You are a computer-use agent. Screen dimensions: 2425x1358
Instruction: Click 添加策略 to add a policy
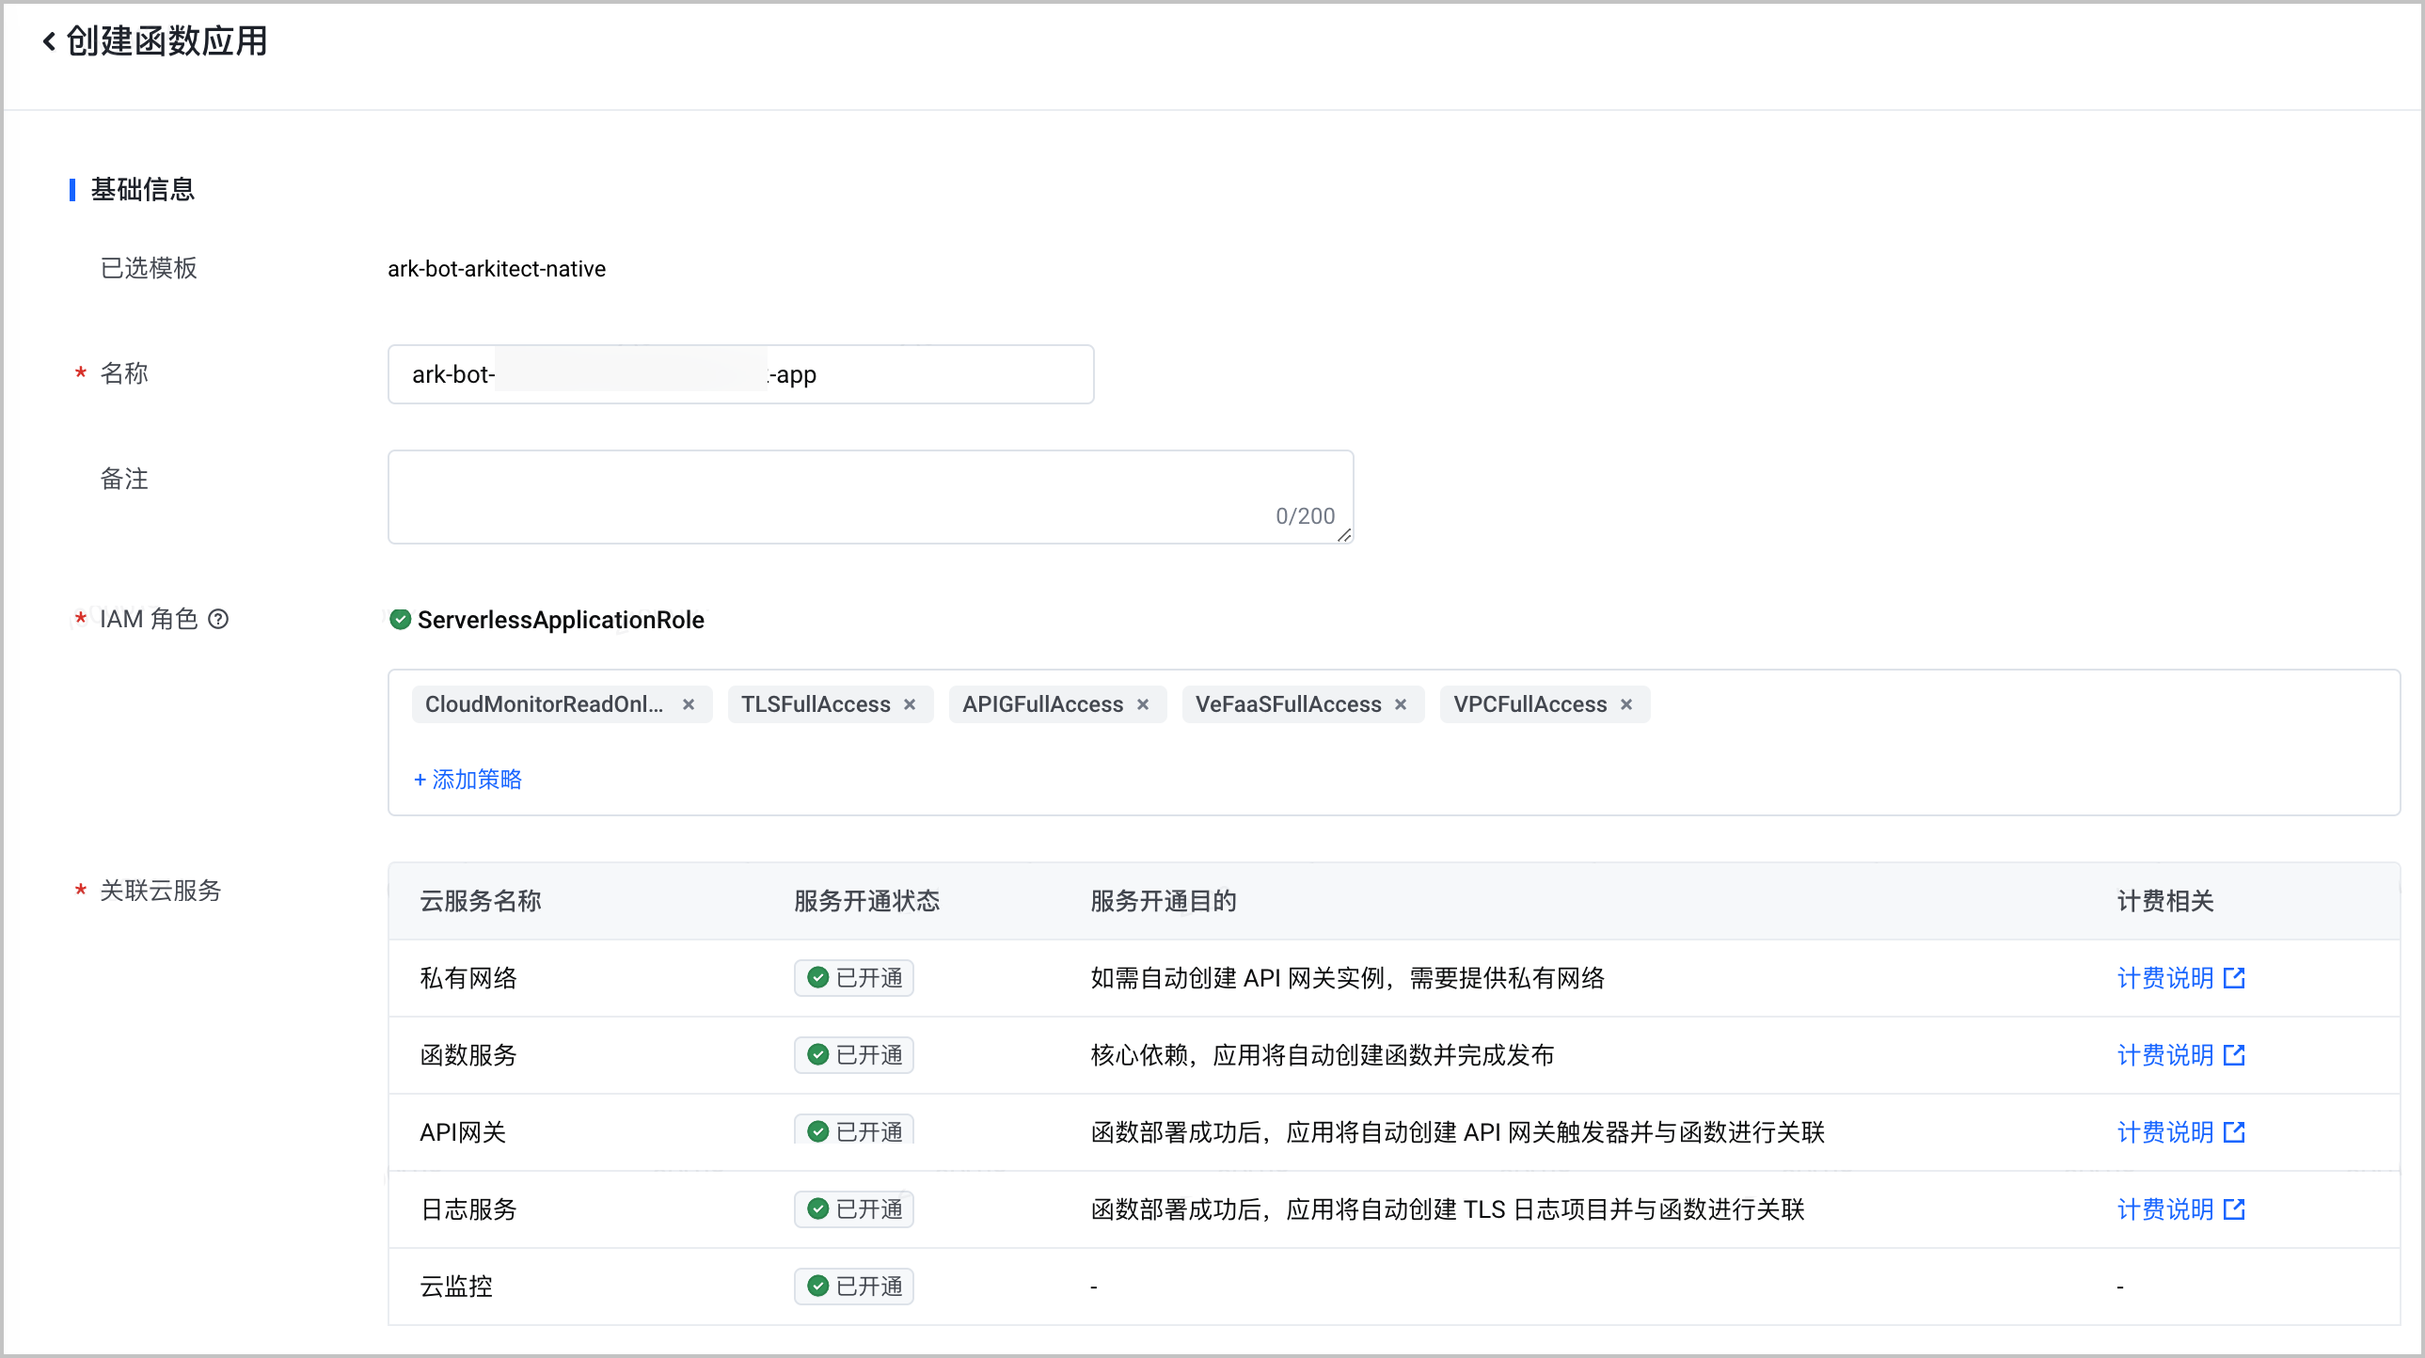click(x=468, y=780)
